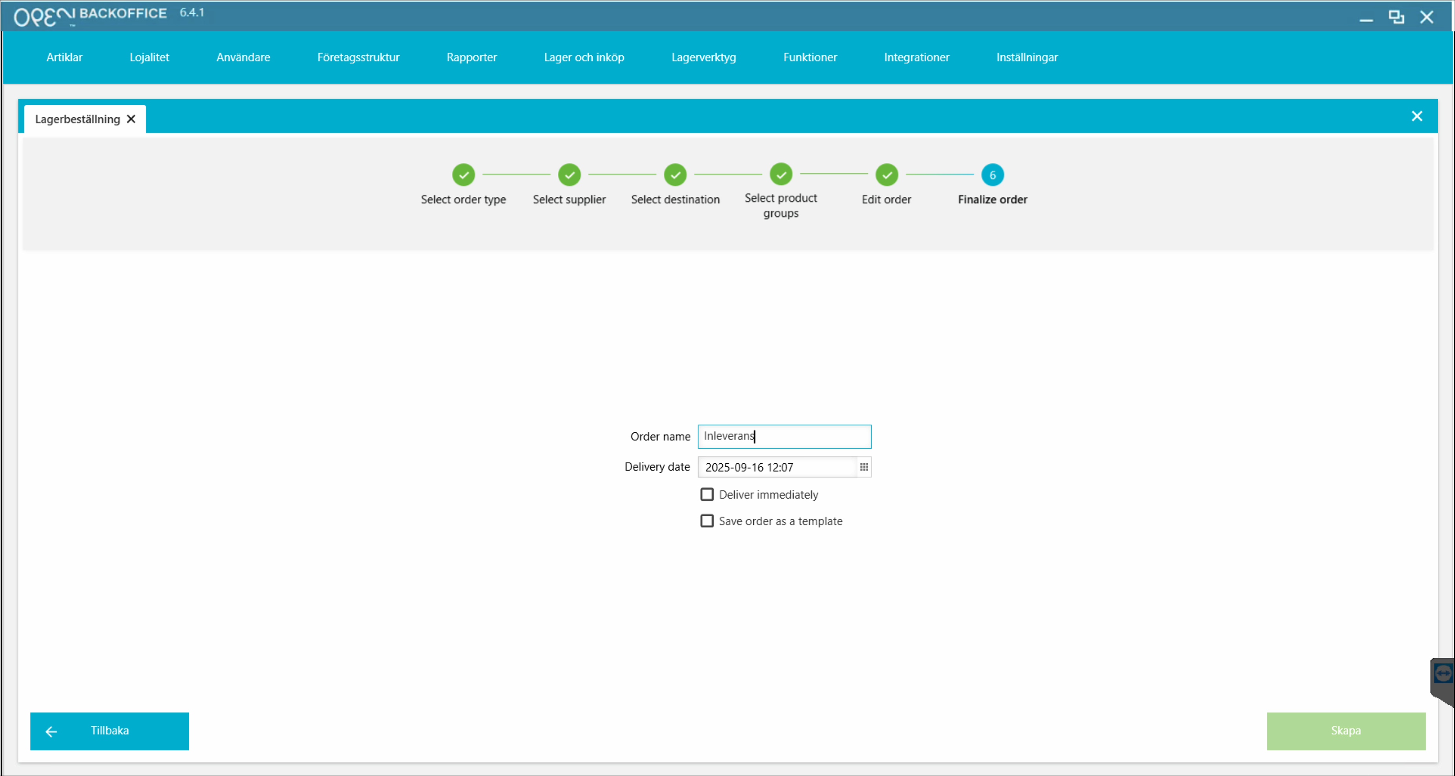Open the Rapporter menu
This screenshot has width=1455, height=776.
click(x=472, y=57)
